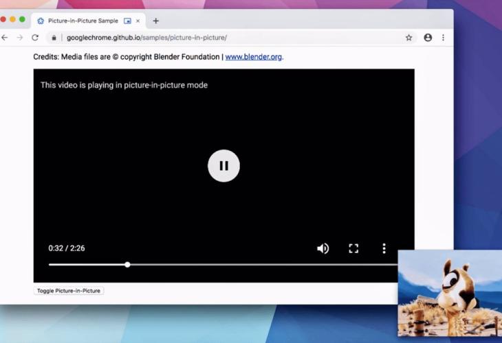Open a new browser tab
502x343 pixels.
click(155, 21)
